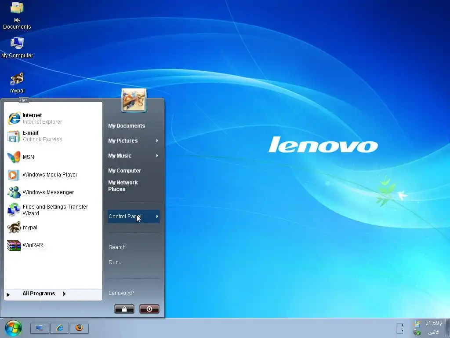Open Outlook Express E-mail icon
The image size is (450, 338).
14,136
